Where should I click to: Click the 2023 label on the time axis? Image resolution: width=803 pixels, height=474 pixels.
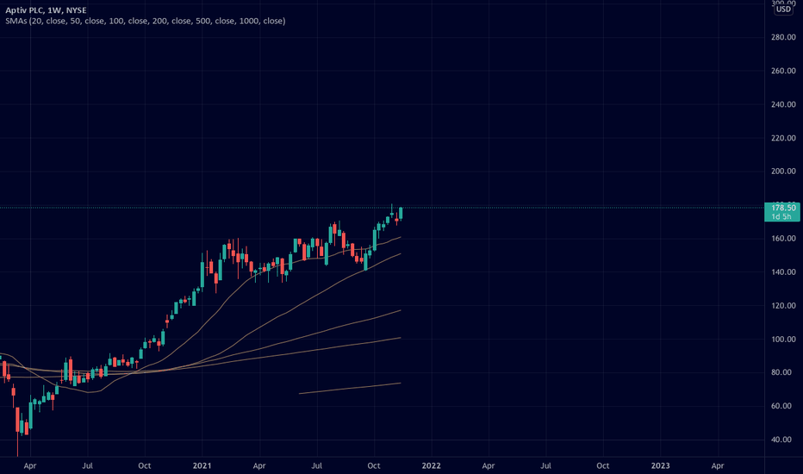click(x=660, y=465)
